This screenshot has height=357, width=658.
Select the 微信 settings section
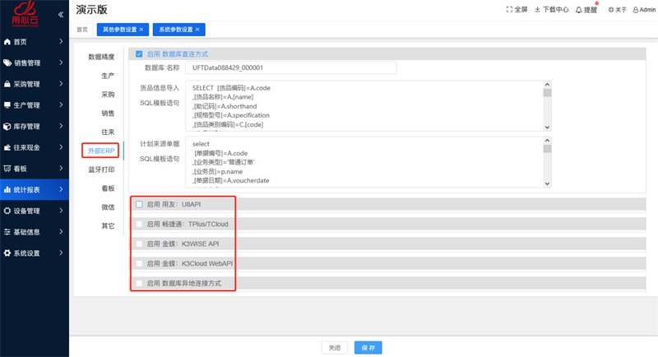click(x=108, y=206)
